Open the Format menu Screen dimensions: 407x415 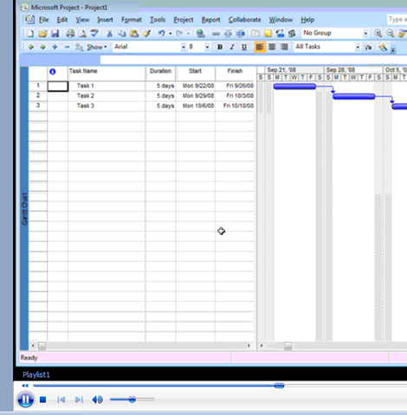coord(132,20)
